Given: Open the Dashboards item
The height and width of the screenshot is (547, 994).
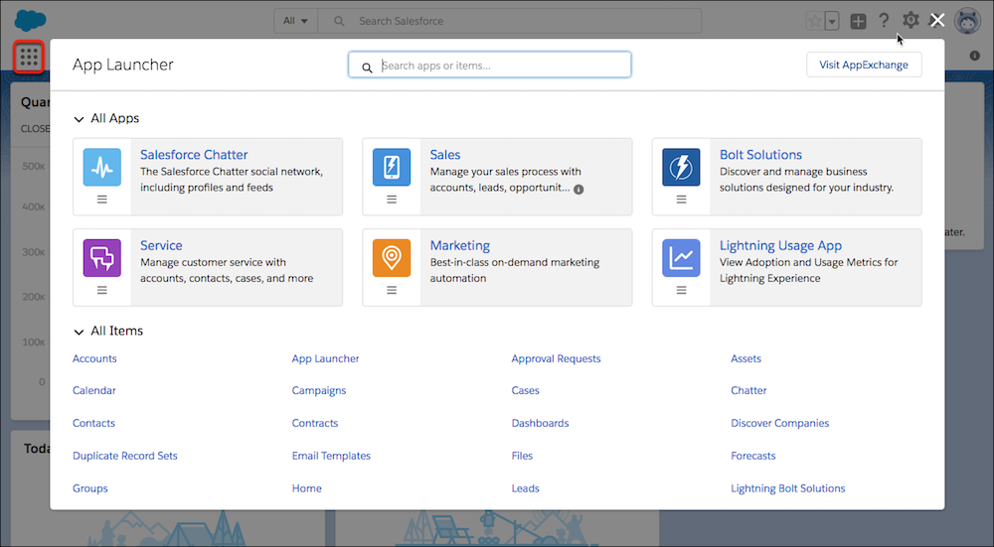Looking at the screenshot, I should coord(540,423).
